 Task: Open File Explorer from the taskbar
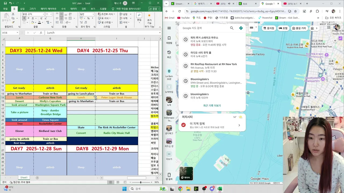coord(188,189)
